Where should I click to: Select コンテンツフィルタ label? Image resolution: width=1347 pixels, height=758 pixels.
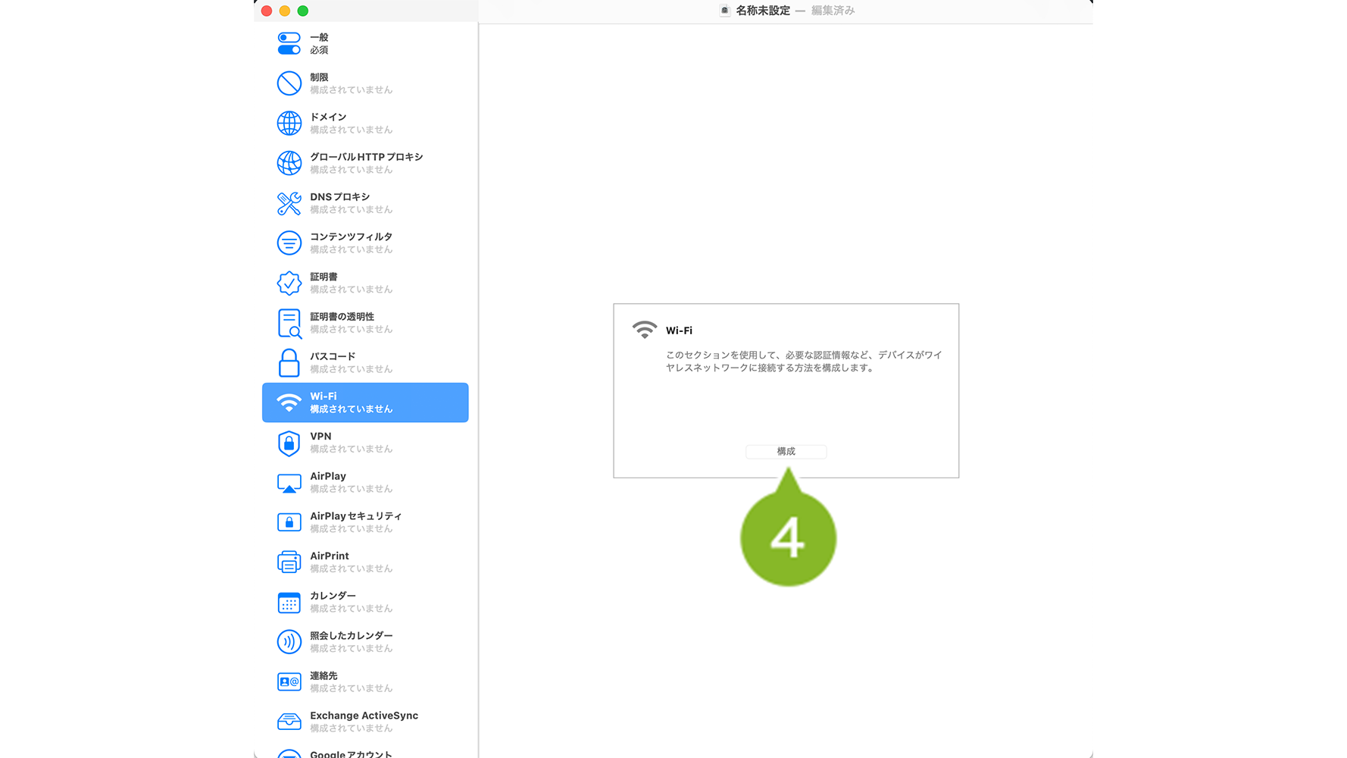(351, 236)
